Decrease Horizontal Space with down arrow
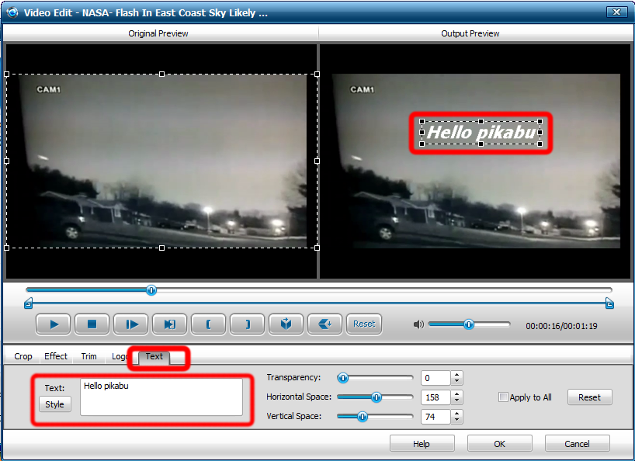Viewport: 635px width, 461px height. (x=457, y=400)
